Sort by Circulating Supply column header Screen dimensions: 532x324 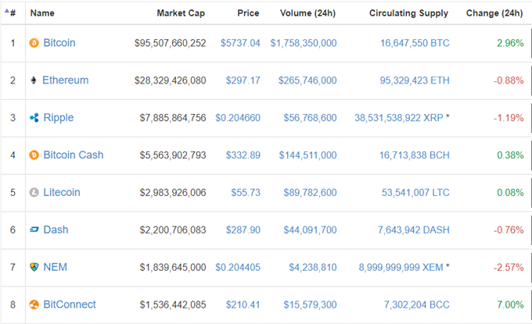pos(408,13)
